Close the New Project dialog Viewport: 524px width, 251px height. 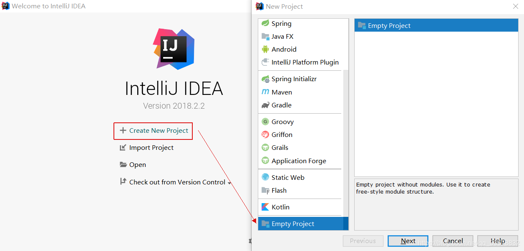coord(516,6)
